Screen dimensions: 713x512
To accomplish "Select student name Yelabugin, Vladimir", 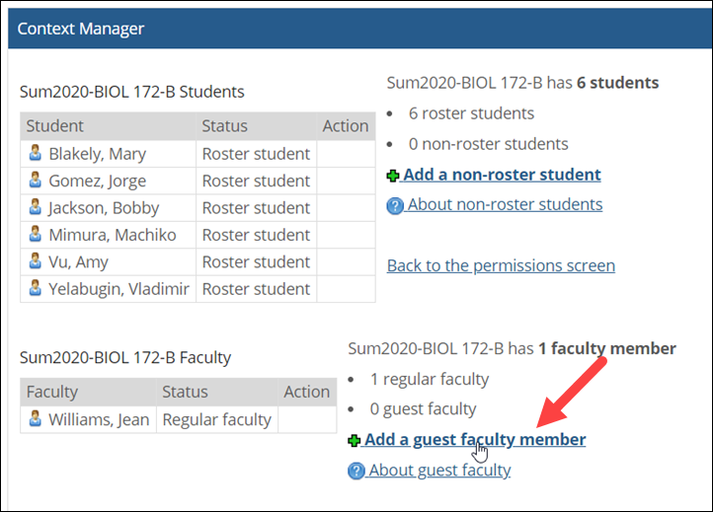I will 119,288.
